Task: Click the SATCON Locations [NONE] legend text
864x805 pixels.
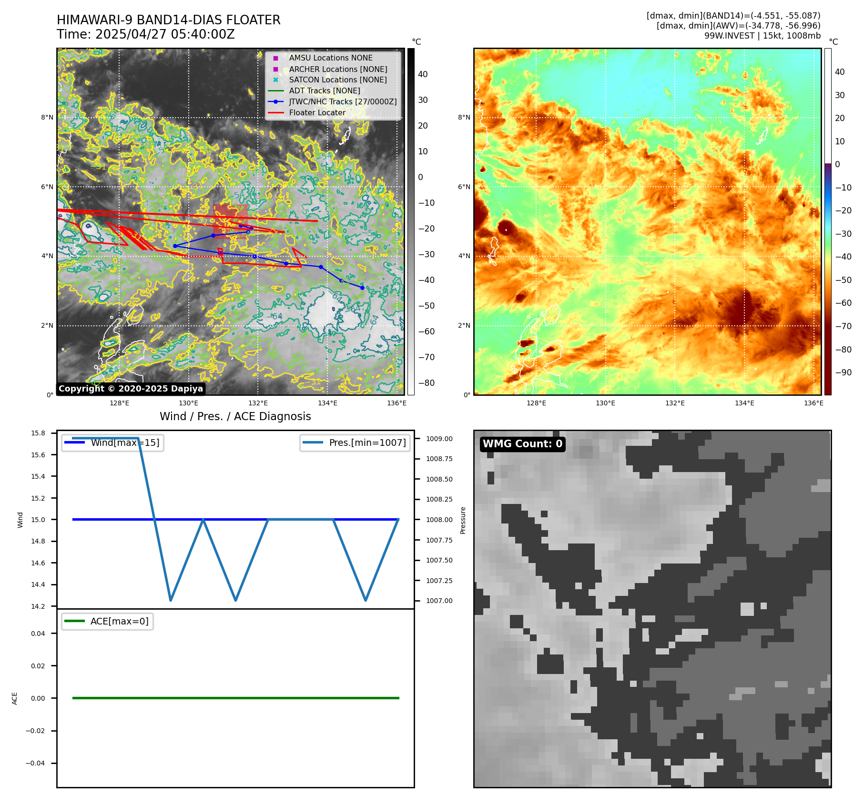Action: click(x=338, y=80)
